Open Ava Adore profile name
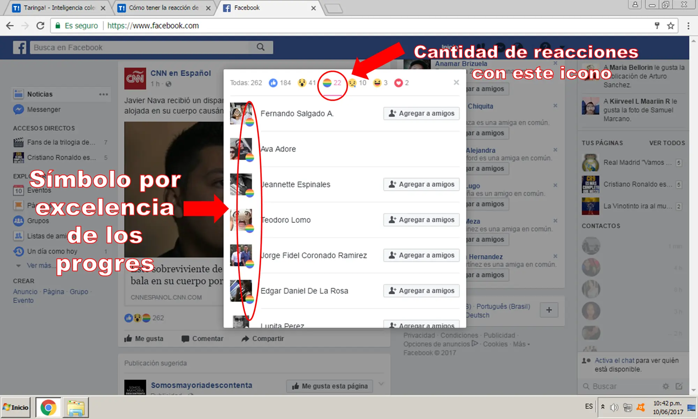This screenshot has width=698, height=419. pos(278,149)
